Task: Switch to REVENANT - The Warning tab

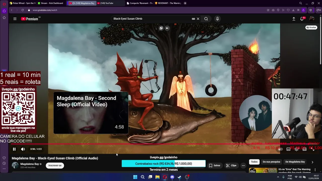Action: click(168, 3)
